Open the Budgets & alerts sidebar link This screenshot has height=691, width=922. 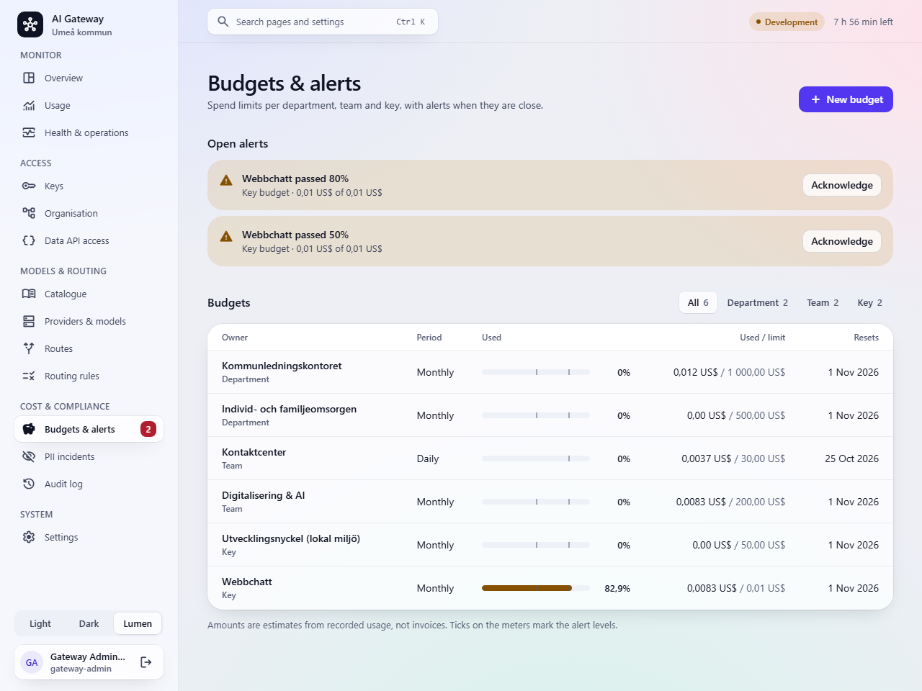point(89,429)
